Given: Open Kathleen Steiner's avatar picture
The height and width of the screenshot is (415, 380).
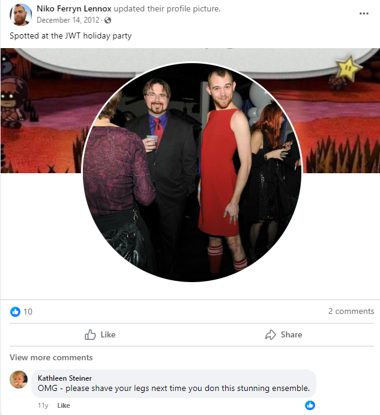Looking at the screenshot, I should pyautogui.click(x=19, y=380).
